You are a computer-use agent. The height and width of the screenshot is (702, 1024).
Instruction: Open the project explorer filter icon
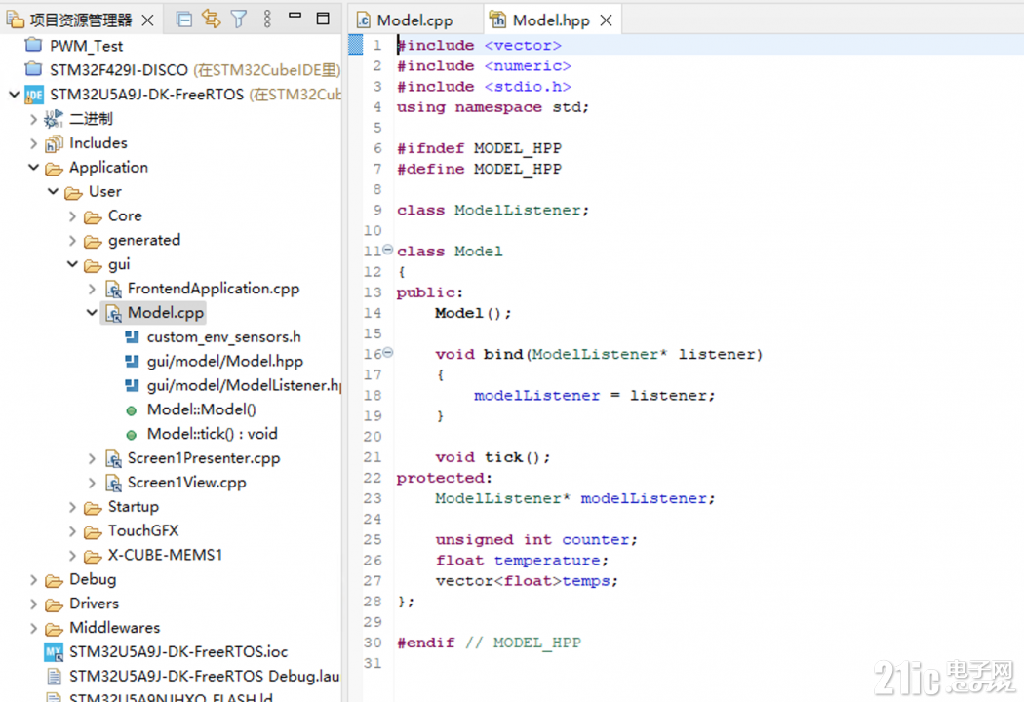point(238,19)
